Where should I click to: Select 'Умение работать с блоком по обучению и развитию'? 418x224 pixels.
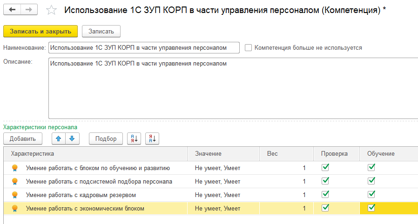point(98,168)
